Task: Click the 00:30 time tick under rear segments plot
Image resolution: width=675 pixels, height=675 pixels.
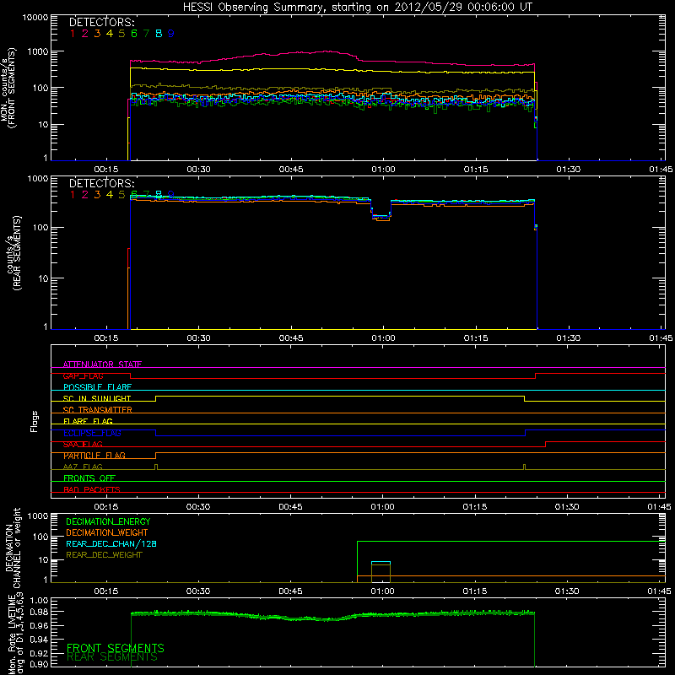Action: 198,338
